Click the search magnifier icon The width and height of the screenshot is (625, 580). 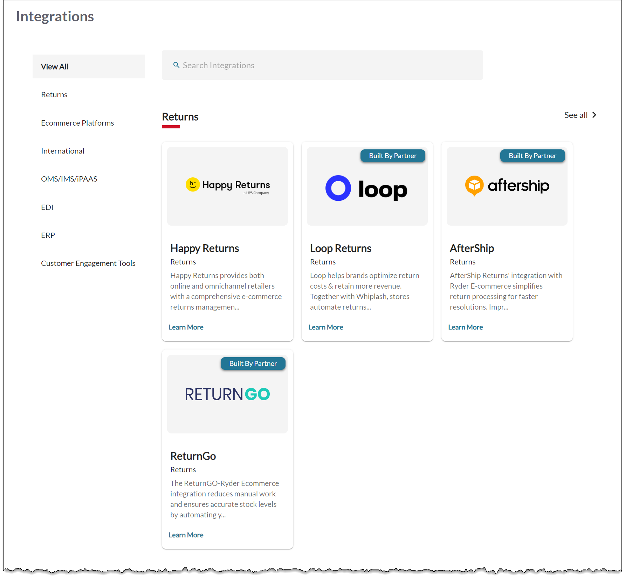coord(176,65)
